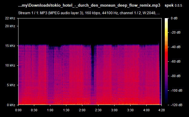
Task: Click the 2:30 time axis marker
Action: tap(98, 110)
